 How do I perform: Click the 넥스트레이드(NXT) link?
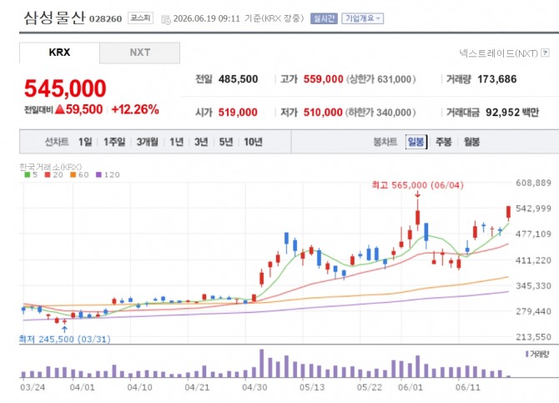tap(498, 53)
